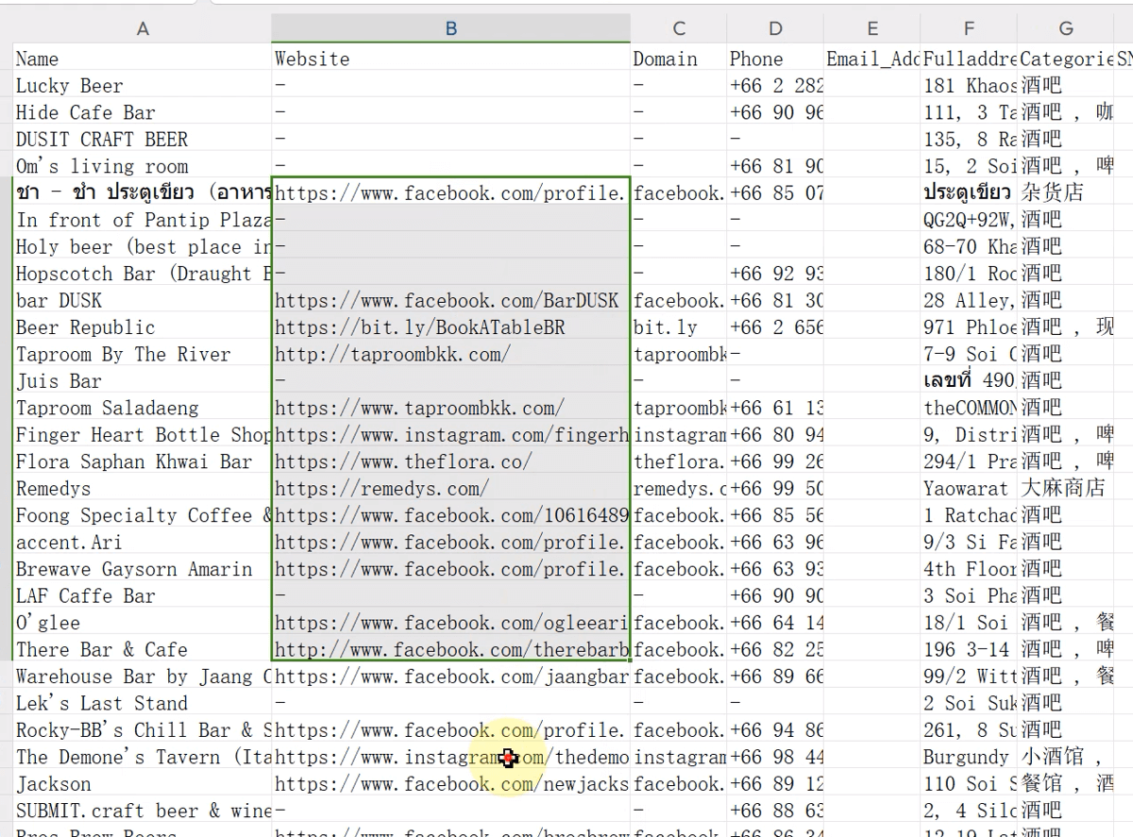
Task: Click the 'Burgundy' address cell
Action: [970, 758]
